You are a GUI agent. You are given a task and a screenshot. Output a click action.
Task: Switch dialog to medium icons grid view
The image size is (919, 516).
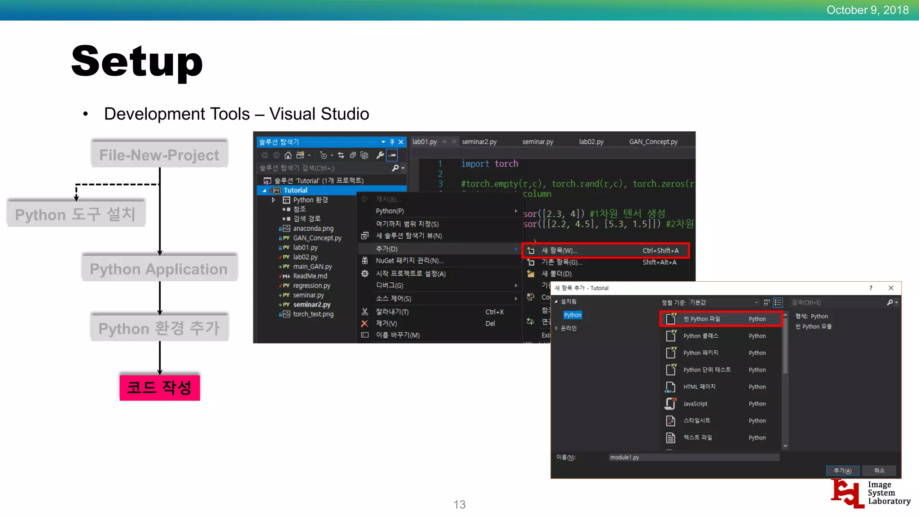[766, 302]
